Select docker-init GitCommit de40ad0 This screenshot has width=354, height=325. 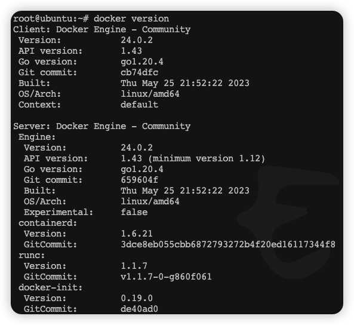coord(139,309)
